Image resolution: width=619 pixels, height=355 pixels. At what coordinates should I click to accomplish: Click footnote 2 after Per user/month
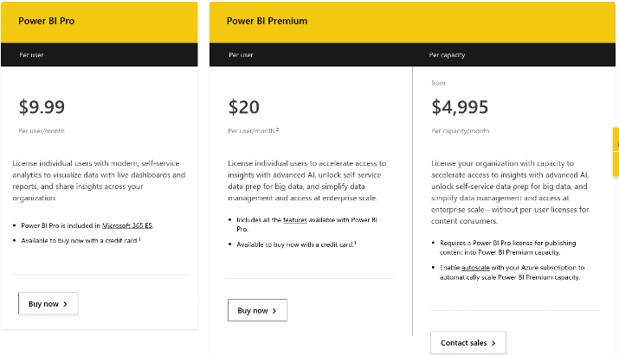point(278,130)
